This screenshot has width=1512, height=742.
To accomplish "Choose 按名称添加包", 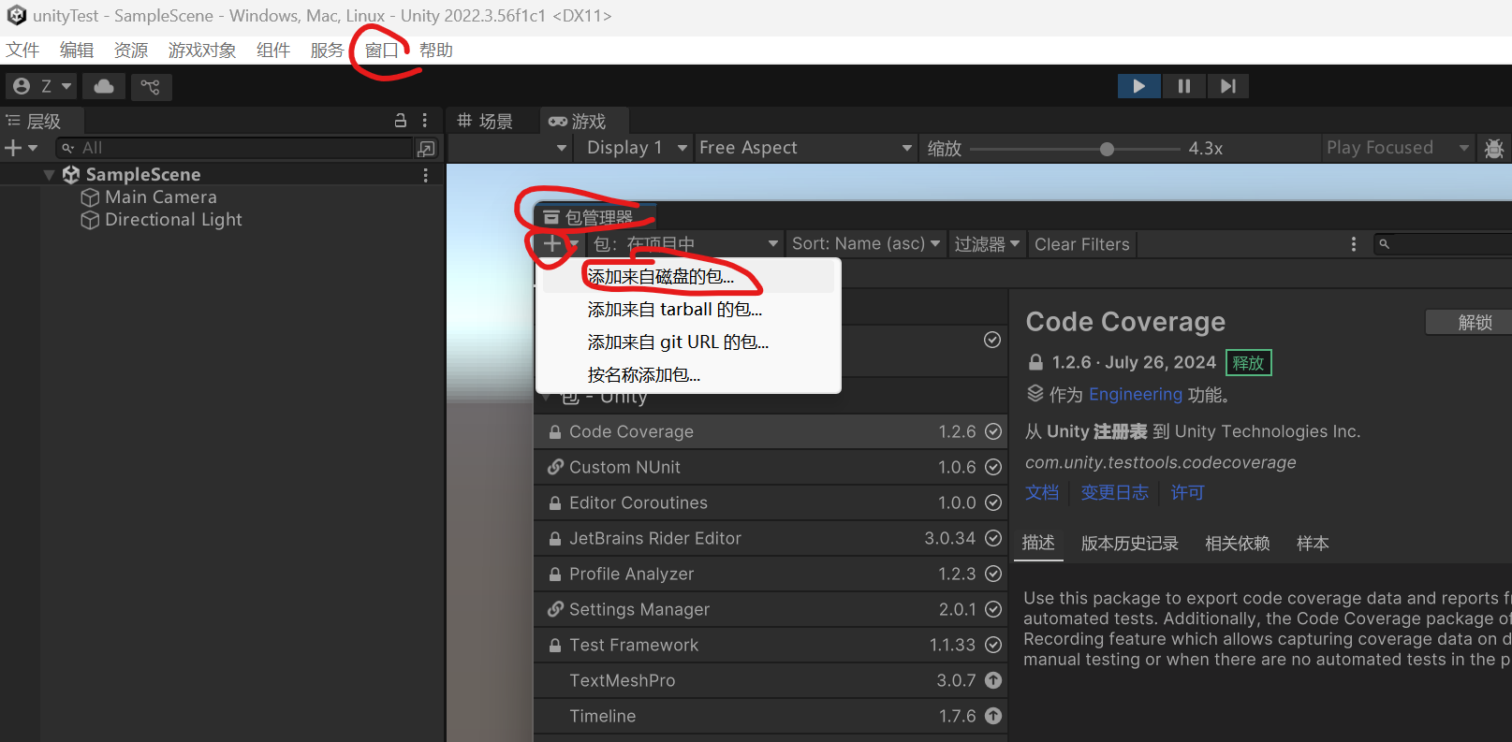I will pos(688,375).
